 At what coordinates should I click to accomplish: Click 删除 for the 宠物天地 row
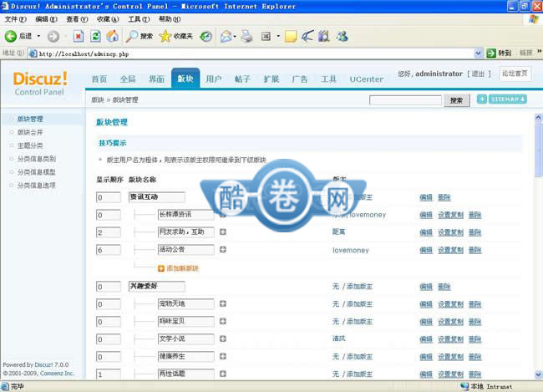[x=475, y=304]
